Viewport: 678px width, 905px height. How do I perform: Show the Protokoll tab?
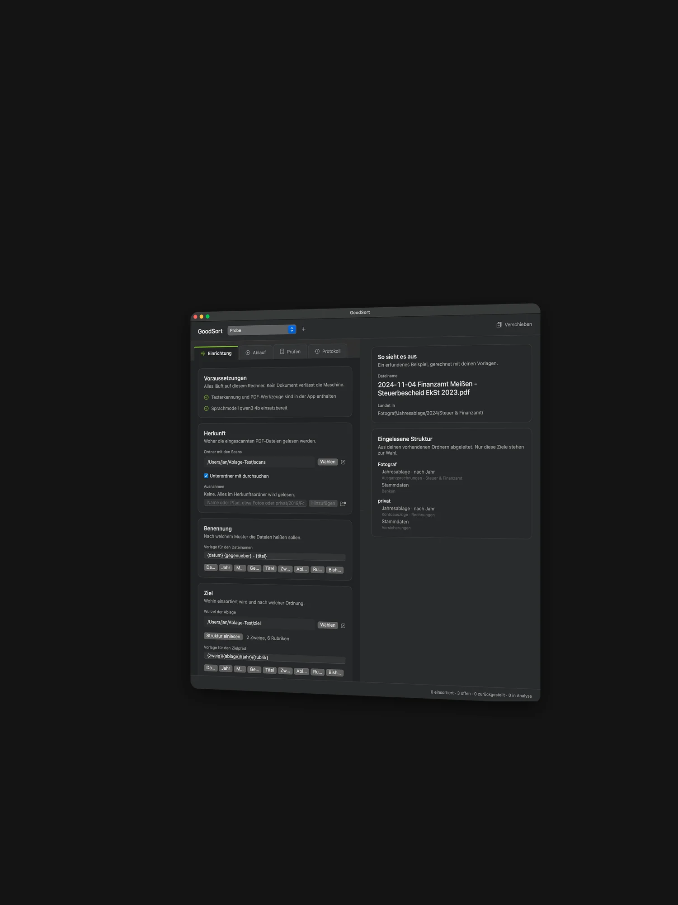pos(328,351)
